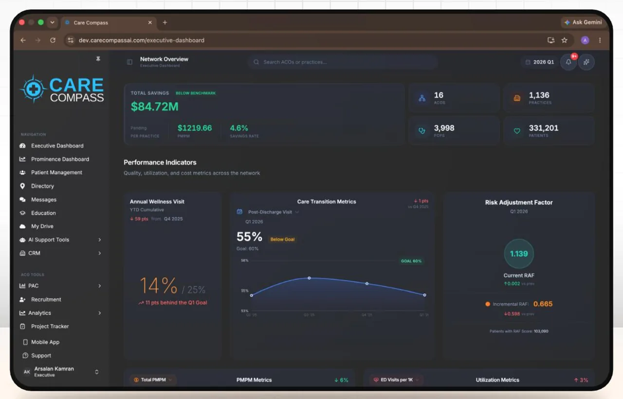Open the 2026 Q1 period selector
This screenshot has width=623, height=399.
tap(539, 62)
